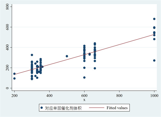Click the 600 x-axis tick label
The width and height of the screenshot is (161, 117).
coord(84,95)
